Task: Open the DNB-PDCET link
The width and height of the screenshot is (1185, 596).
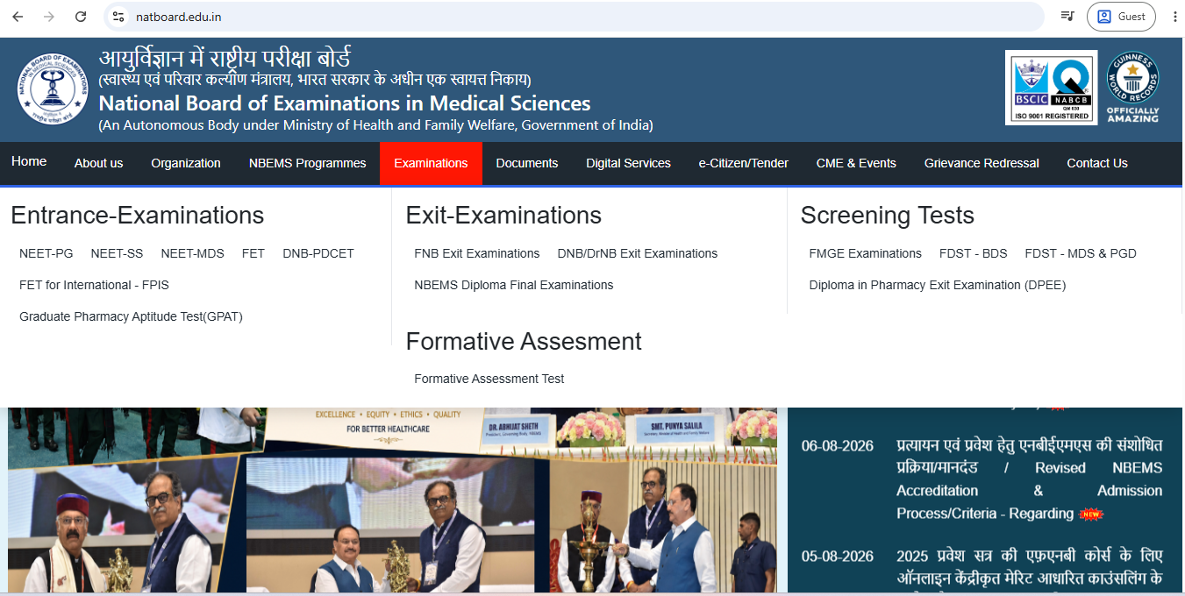Action: [x=318, y=253]
